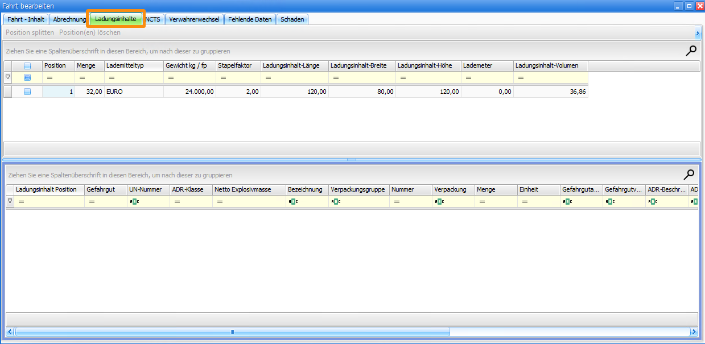Sort by the Gewicht kg / fp column header

[186, 65]
